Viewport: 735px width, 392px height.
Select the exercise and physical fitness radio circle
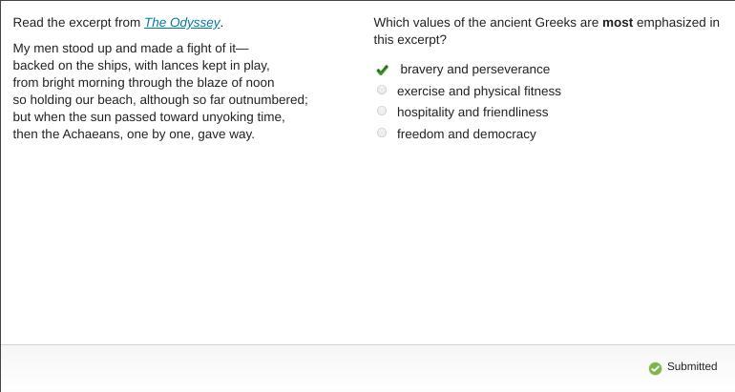click(382, 90)
